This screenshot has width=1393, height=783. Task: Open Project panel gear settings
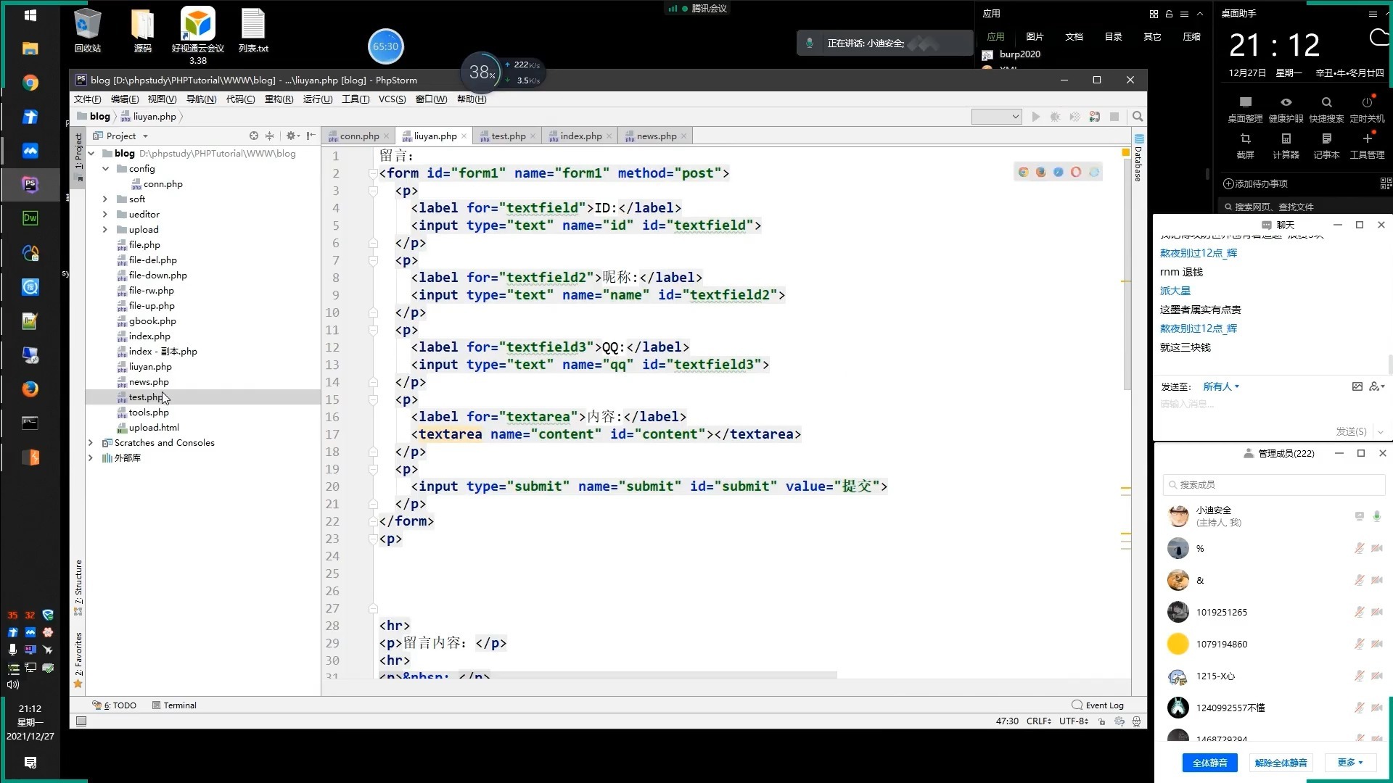point(292,136)
